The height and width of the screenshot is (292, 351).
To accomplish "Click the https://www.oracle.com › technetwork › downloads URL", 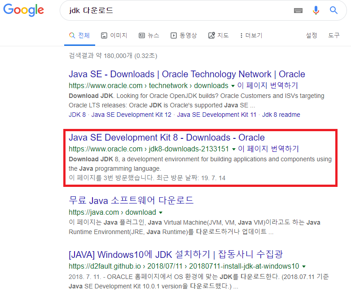I will tap(149, 86).
